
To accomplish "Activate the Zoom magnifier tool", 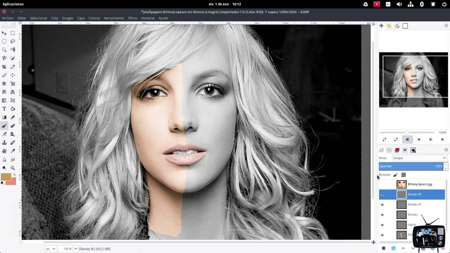I will [x=13, y=168].
